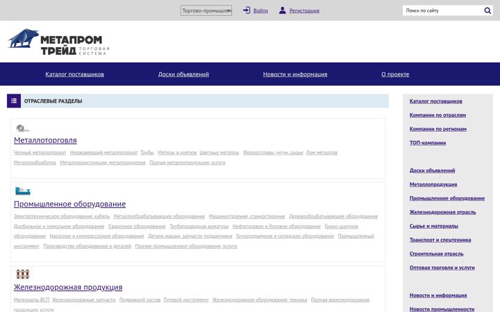Select the Лом металлов subcategory
500x312 pixels.
point(322,153)
